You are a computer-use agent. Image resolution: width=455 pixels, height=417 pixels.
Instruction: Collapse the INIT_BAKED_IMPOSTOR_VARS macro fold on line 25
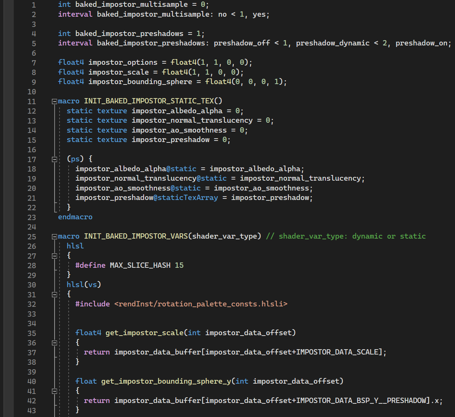[54, 236]
